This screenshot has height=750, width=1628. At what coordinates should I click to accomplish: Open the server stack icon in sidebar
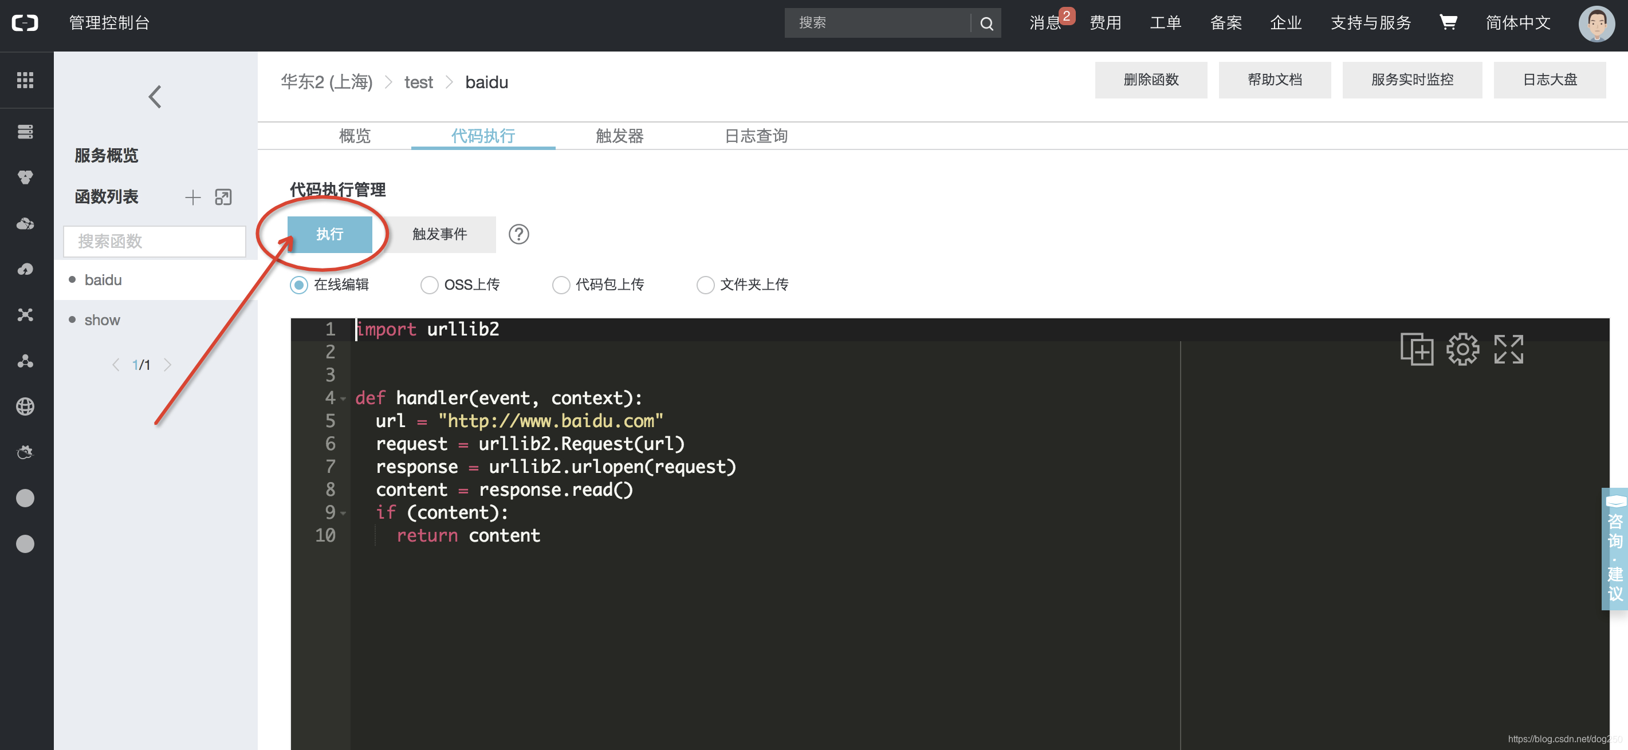tap(25, 132)
